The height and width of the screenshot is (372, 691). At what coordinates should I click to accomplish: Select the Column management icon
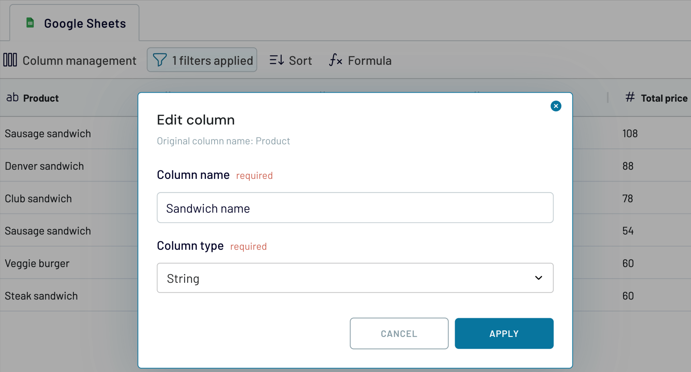(10, 60)
